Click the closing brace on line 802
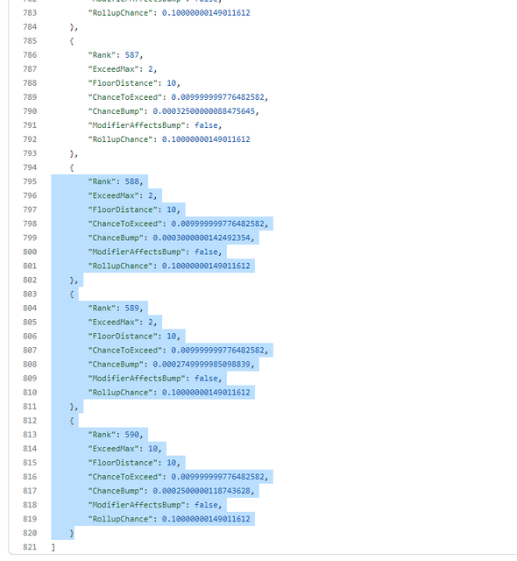This screenshot has height=561, width=517. pos(74,280)
